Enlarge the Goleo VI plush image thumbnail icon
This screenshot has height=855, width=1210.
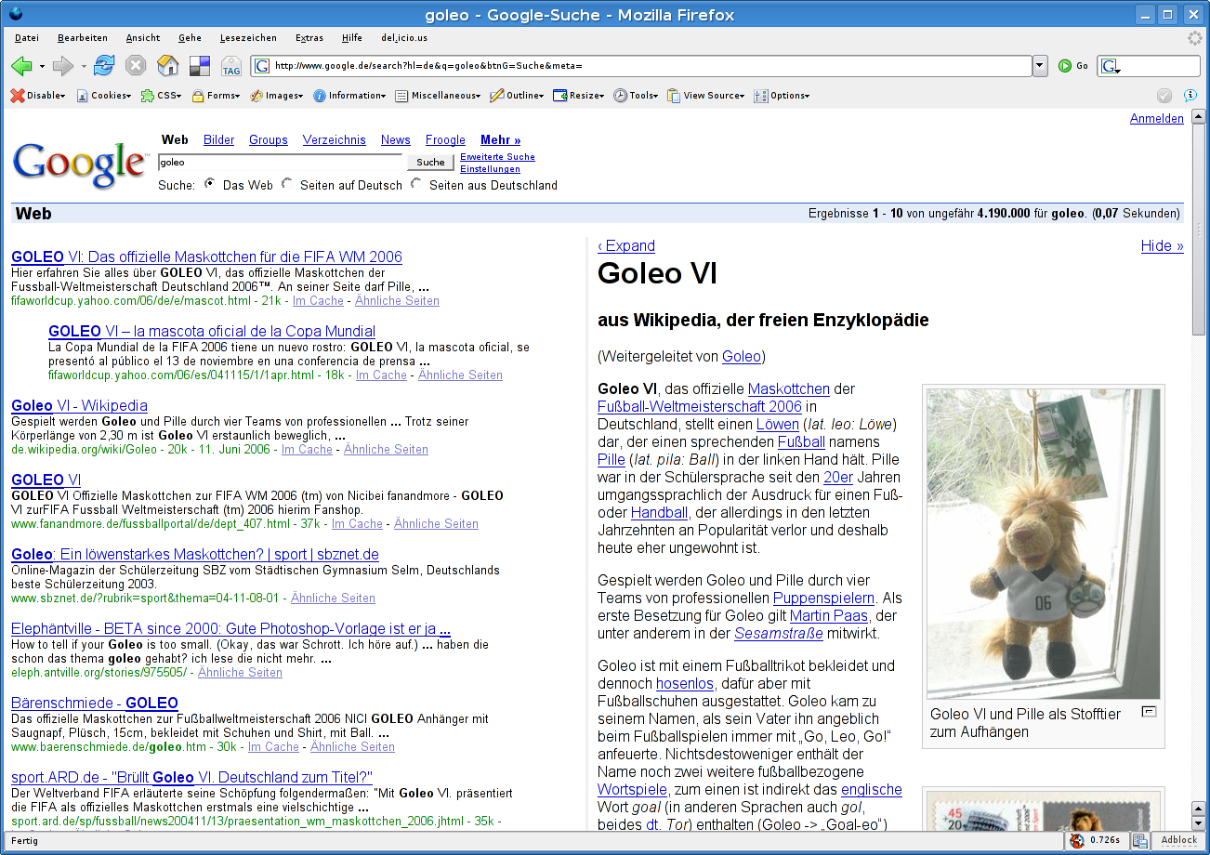(1149, 712)
